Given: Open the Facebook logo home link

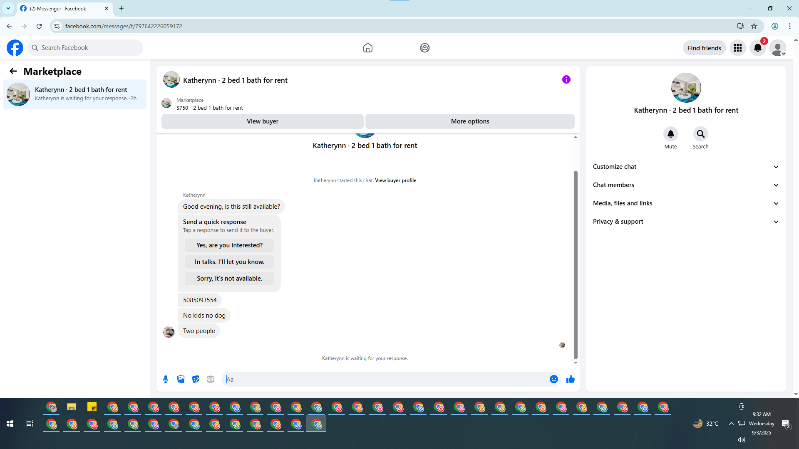Looking at the screenshot, I should coord(15,48).
